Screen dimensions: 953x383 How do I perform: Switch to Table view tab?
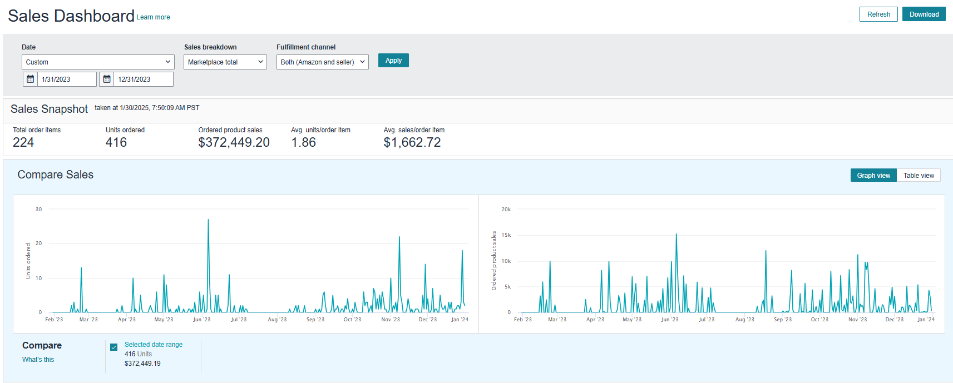pyautogui.click(x=919, y=176)
